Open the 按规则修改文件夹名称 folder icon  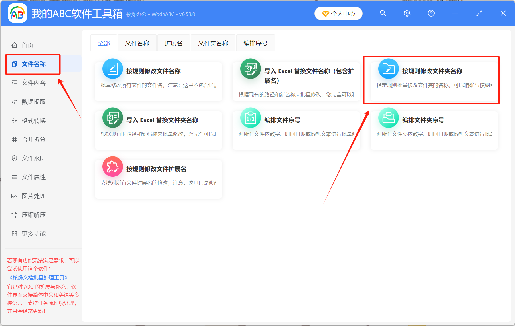click(388, 69)
